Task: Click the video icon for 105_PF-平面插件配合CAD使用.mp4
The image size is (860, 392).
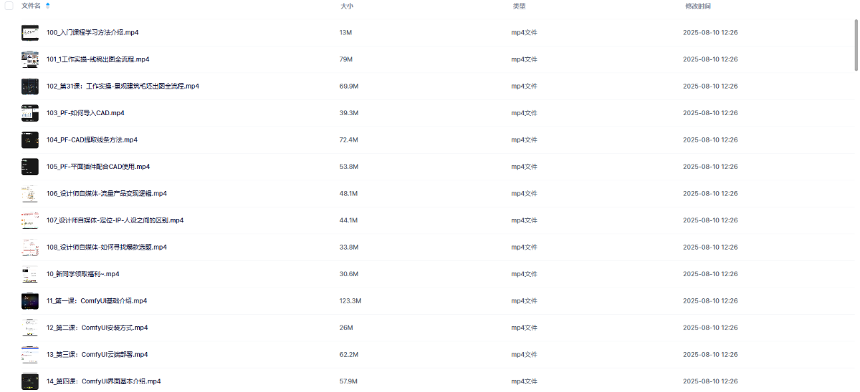Action: [x=30, y=167]
